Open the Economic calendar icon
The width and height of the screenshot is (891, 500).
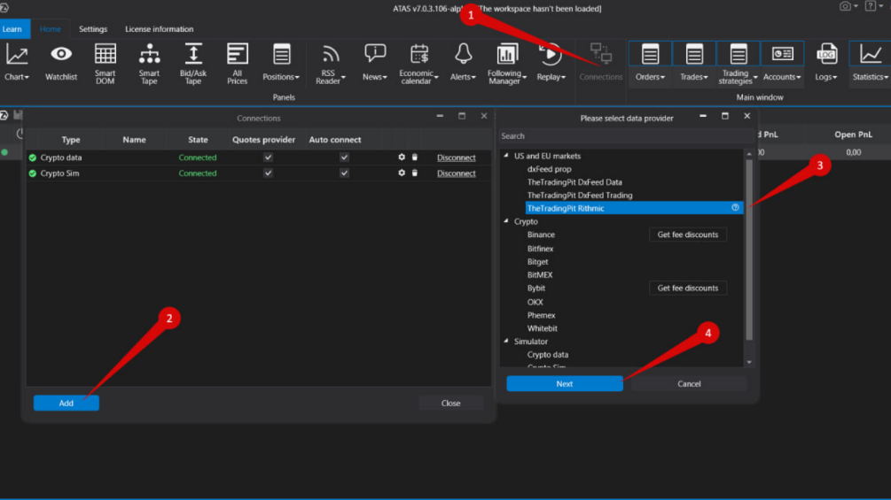tap(418, 54)
